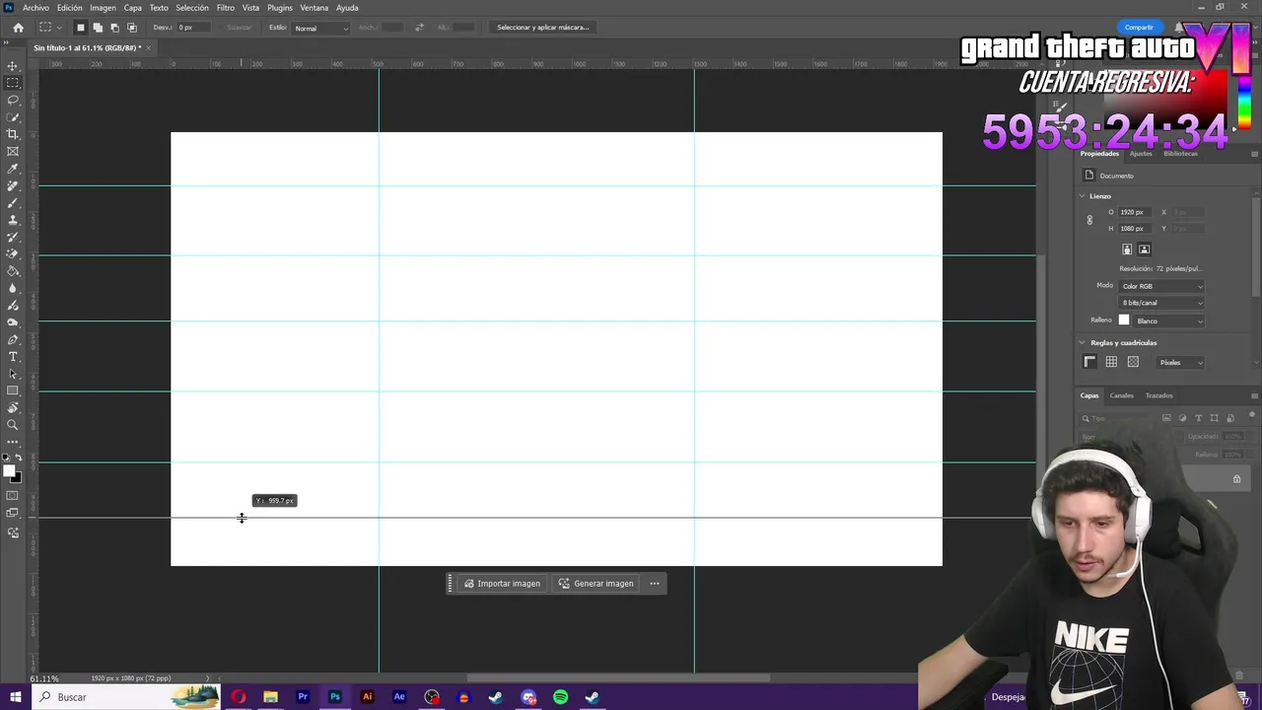Select the Brush tool

click(x=13, y=202)
